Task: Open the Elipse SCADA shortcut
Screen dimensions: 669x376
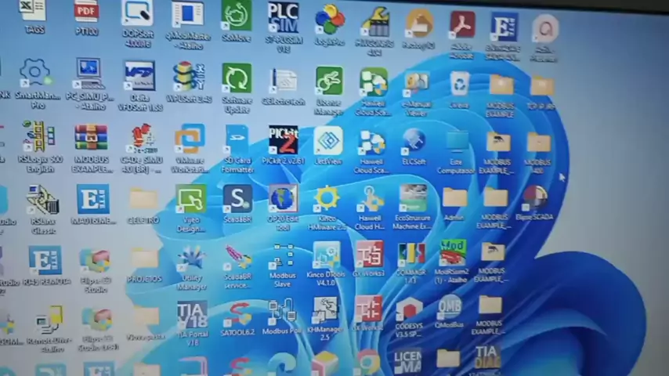Action: click(535, 198)
